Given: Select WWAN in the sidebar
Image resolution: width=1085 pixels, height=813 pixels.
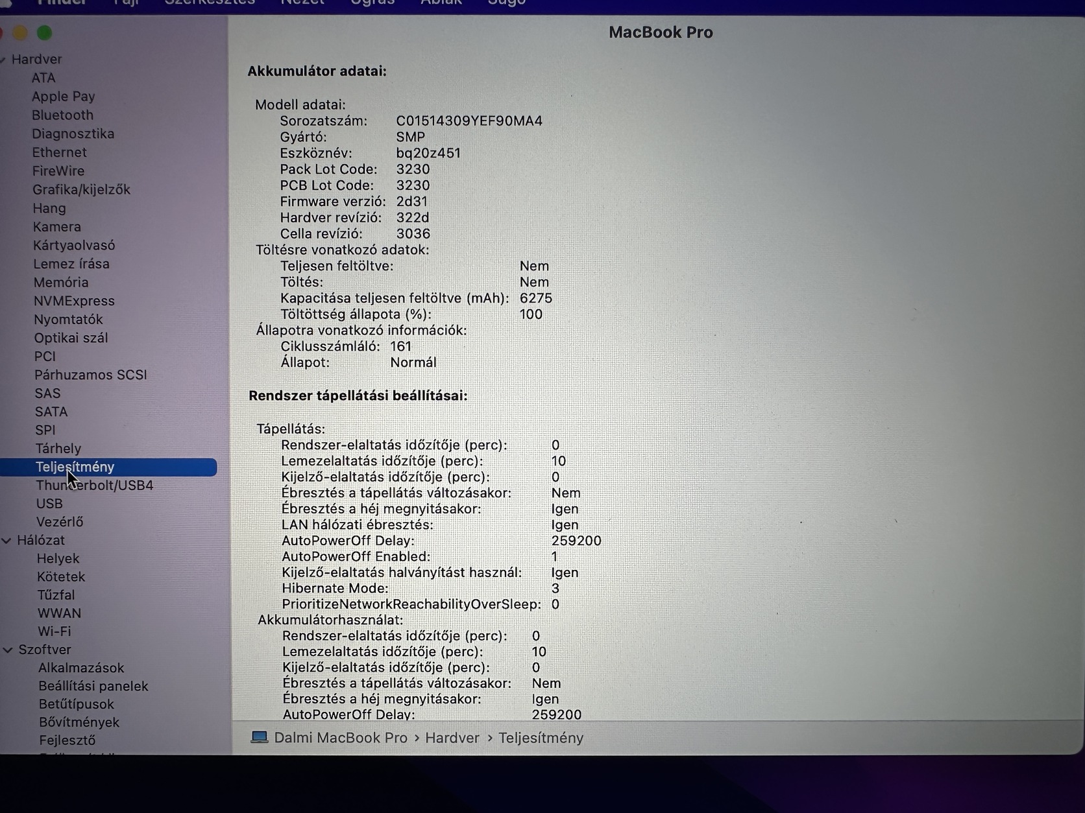Looking at the screenshot, I should click(60, 613).
